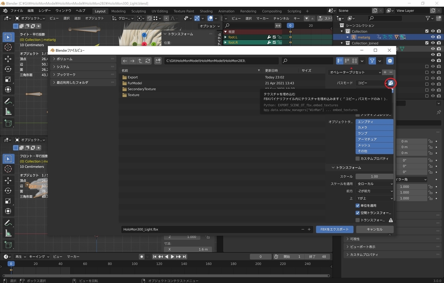Go to parent directory in file view
444x283 pixels.
(140, 61)
